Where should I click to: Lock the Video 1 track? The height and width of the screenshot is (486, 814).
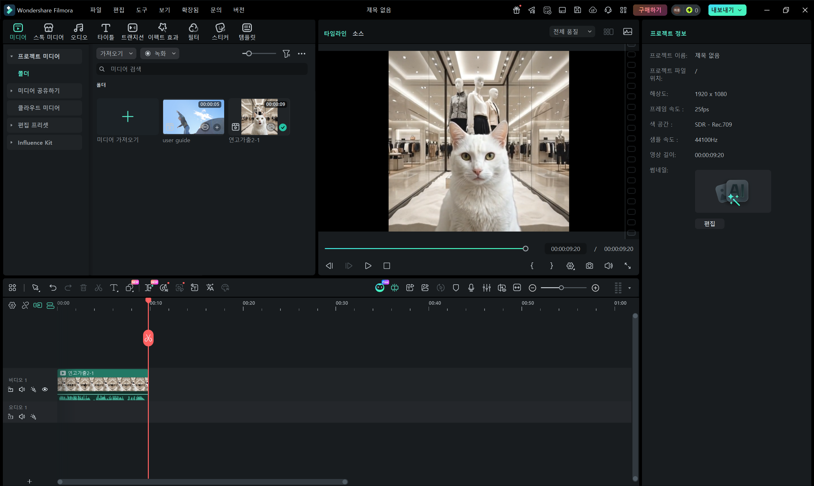[x=10, y=389]
